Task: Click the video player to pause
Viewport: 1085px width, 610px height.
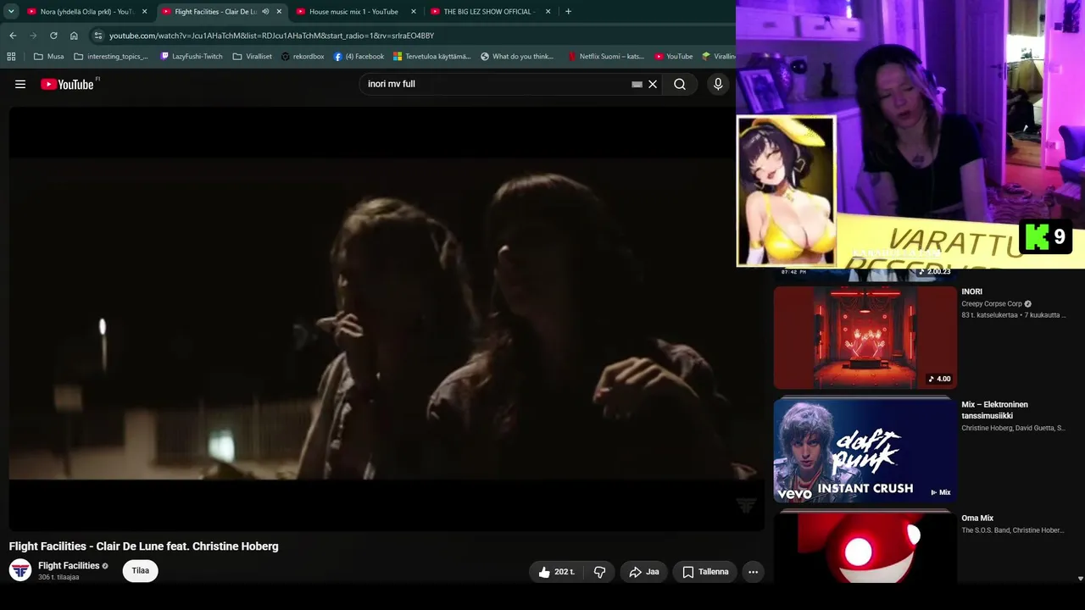Action: (x=387, y=319)
